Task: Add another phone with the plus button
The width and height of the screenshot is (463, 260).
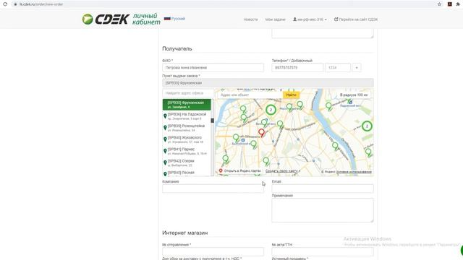Action: point(357,67)
